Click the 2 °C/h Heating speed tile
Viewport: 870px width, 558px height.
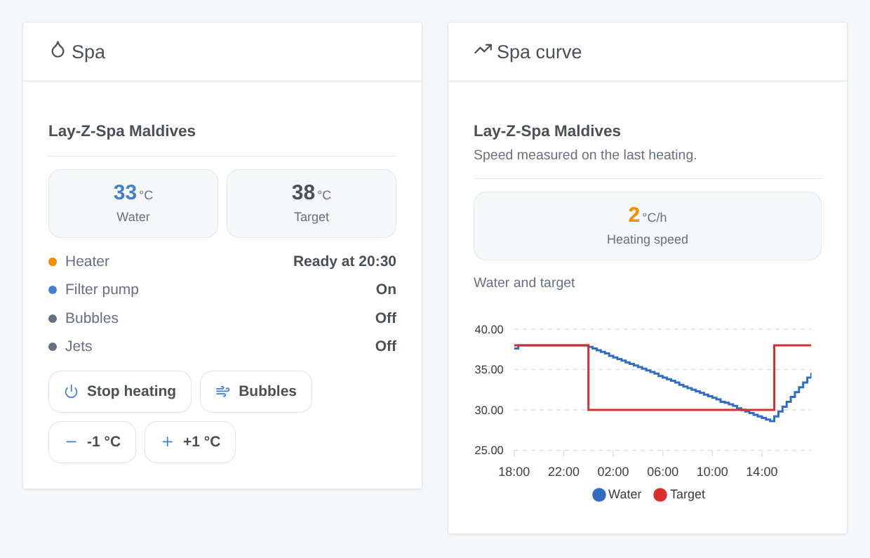click(648, 226)
